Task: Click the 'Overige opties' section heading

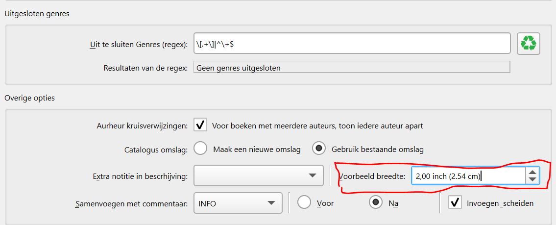Action: click(30, 98)
